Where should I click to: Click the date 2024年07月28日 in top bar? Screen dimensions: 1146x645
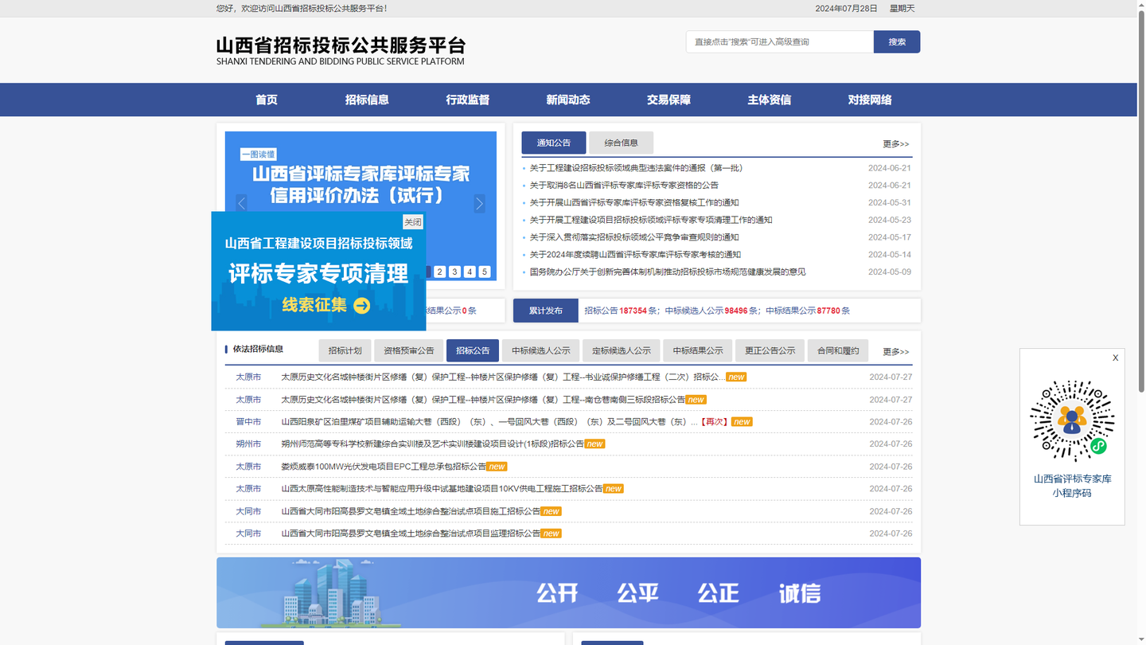(846, 8)
